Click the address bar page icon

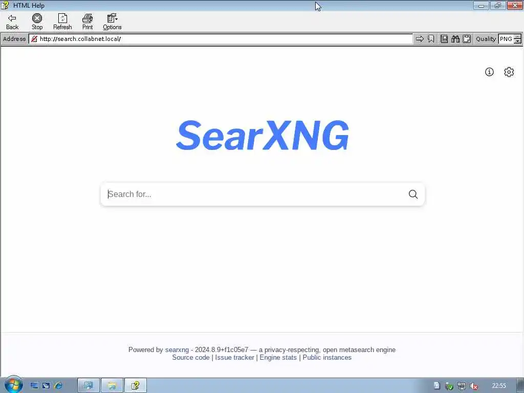click(x=34, y=39)
